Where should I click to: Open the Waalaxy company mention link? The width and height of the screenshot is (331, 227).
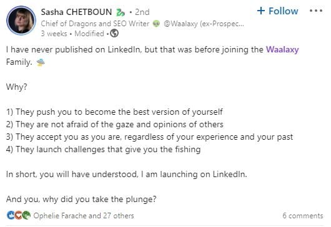[282, 50]
